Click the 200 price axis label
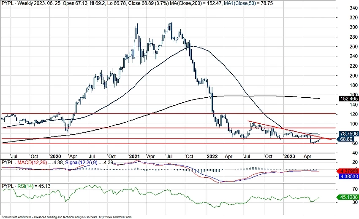This screenshot has width=359, height=219. tap(354, 75)
